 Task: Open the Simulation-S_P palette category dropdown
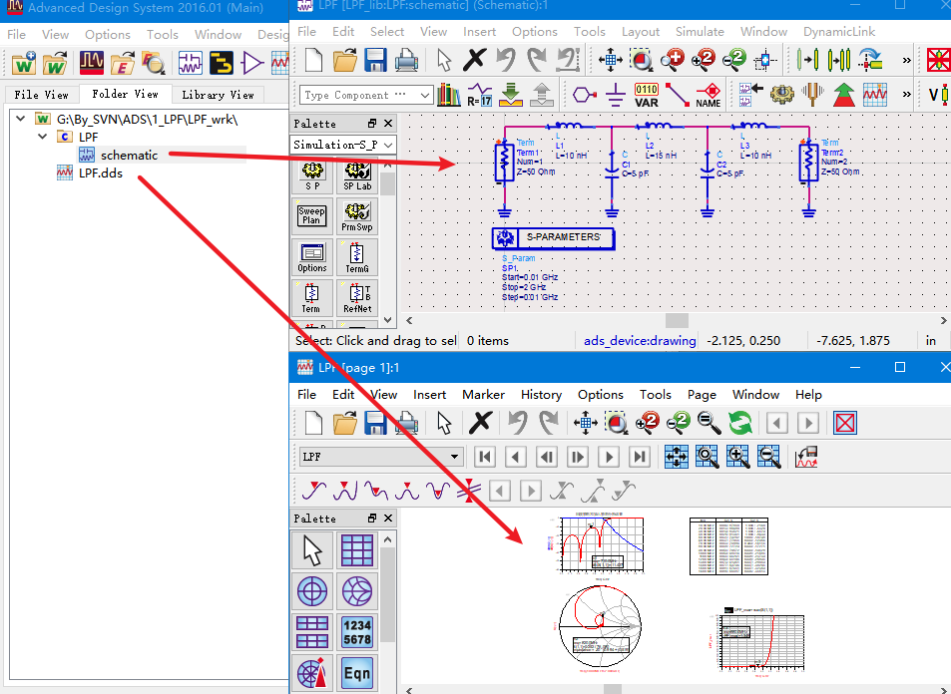(389, 145)
